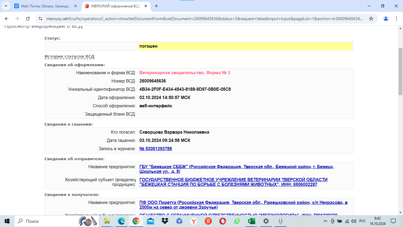Viewport: 403px width, 227px height.
Task: Open the volume tray icon
Action: tap(354, 221)
